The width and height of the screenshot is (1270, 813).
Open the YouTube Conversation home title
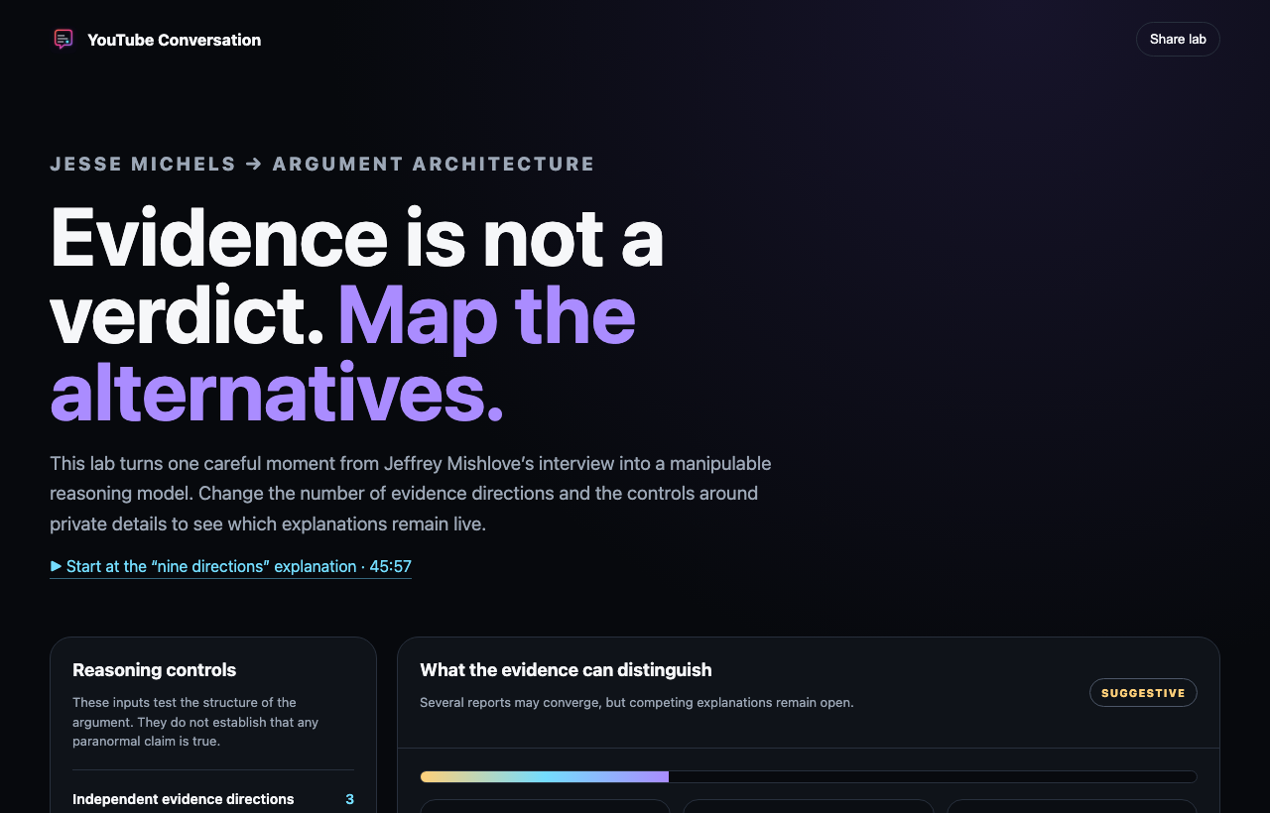coord(174,40)
